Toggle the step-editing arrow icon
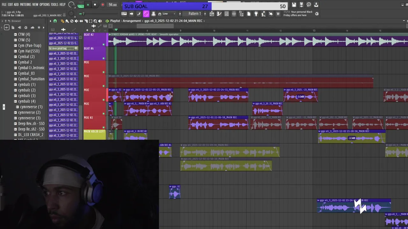This screenshot has height=229, width=408. click(131, 14)
